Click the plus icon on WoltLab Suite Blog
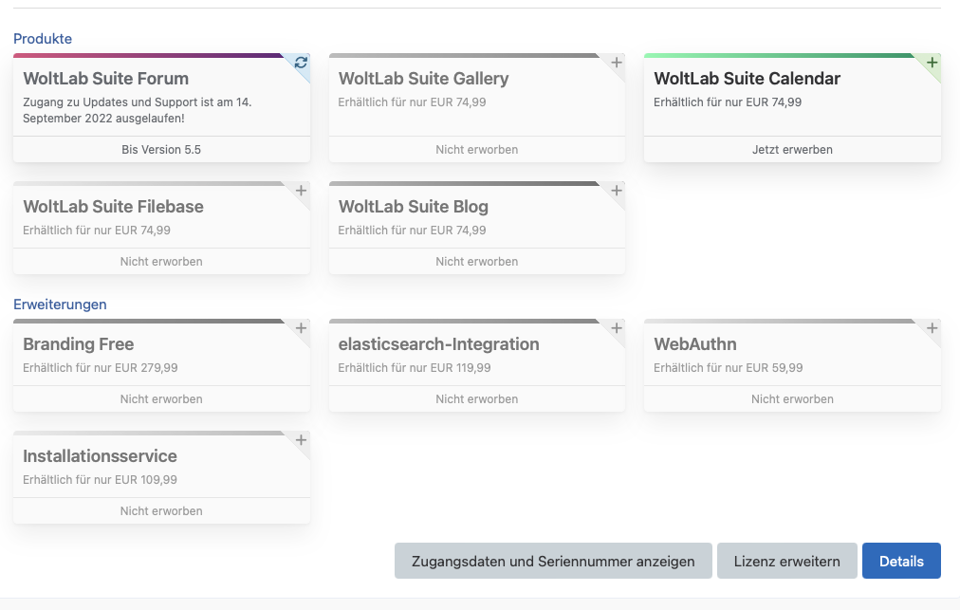The height and width of the screenshot is (610, 960). 617,191
